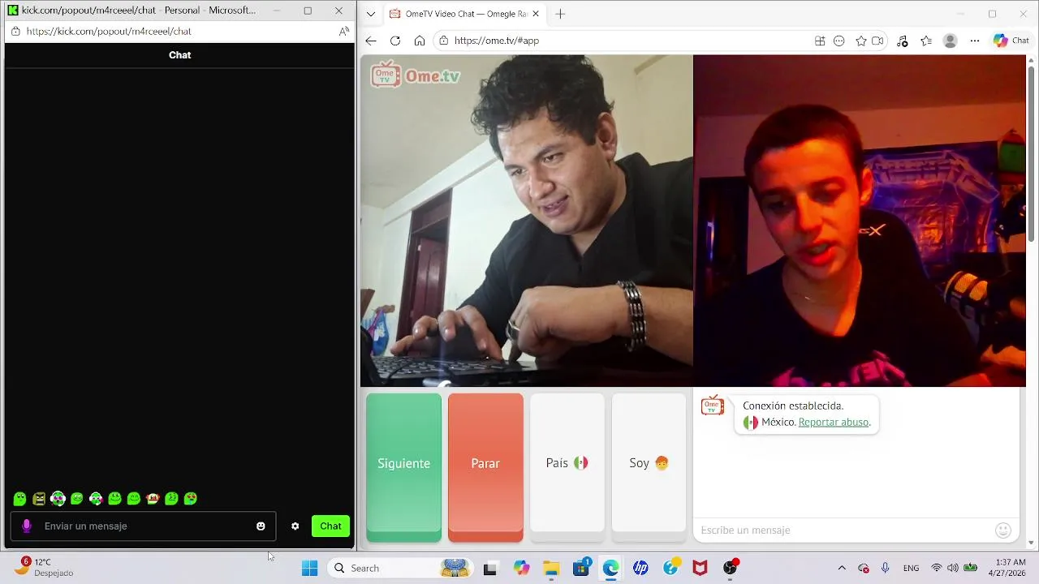Click the read aloud icon in Kick popout address bar
Viewport: 1039px width, 584px height.
(x=344, y=32)
